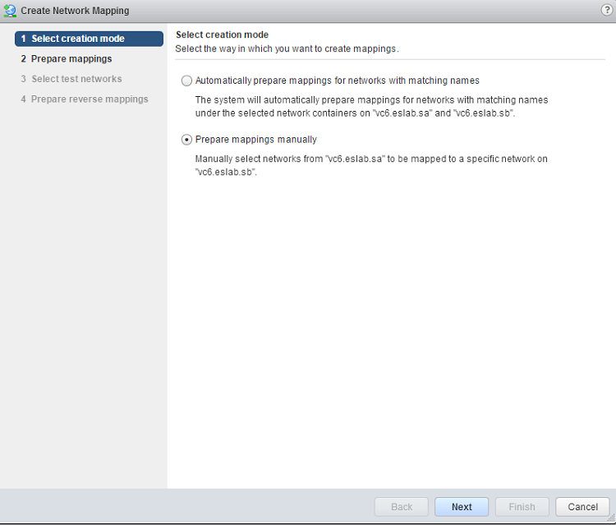
Task: Click the description under the manual option
Action: [x=371, y=165]
